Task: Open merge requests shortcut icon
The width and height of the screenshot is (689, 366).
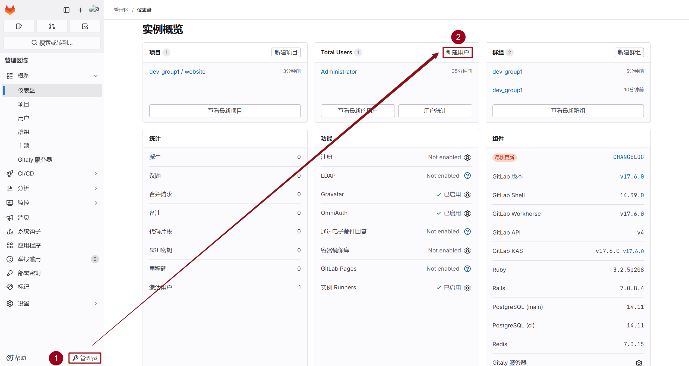Action: tap(52, 26)
